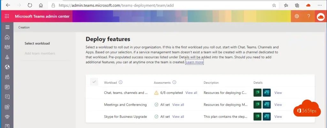Select the Skype for Business Upgrade row
Viewport: 327px width, 128px height.
coord(125,117)
